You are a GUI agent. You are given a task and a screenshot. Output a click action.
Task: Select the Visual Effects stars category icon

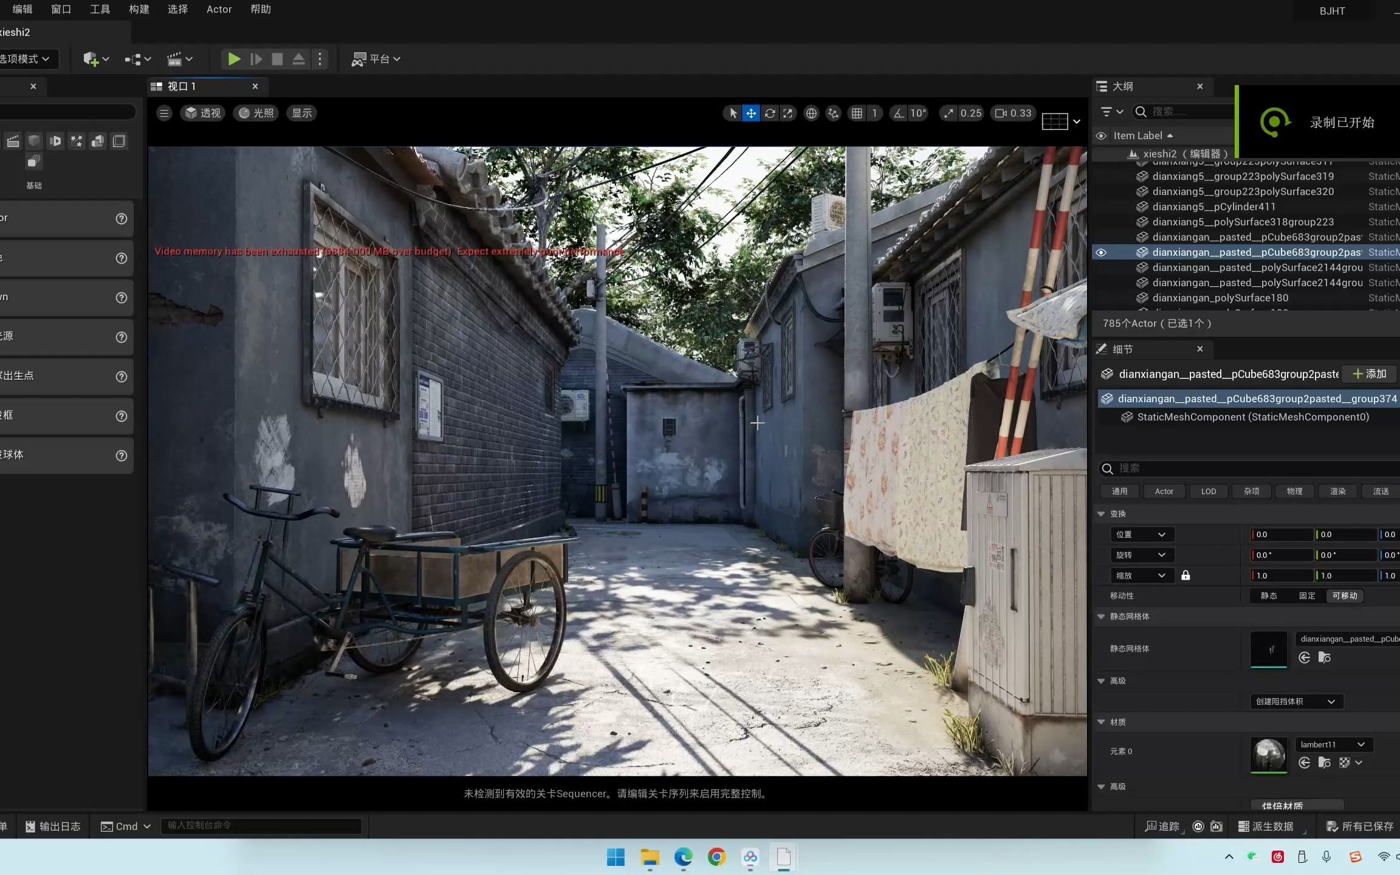76,141
